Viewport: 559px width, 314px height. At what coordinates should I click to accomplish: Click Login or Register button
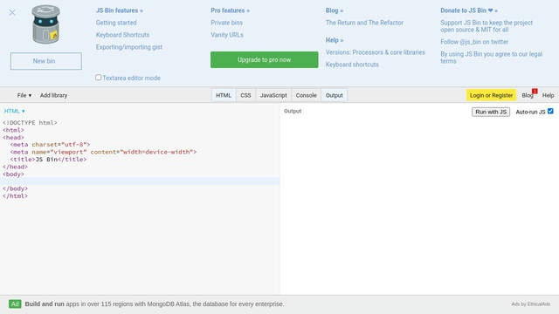[x=491, y=95]
